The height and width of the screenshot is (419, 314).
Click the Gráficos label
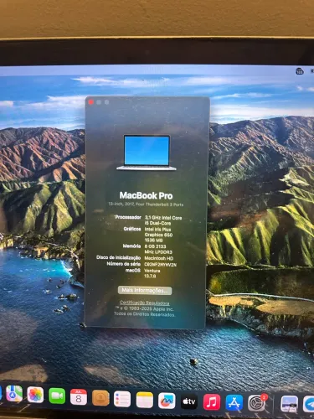(x=132, y=229)
